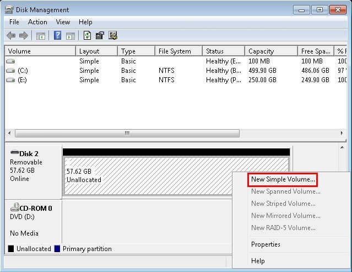
Task: Open the Help menu in the menu bar
Action: [85, 22]
